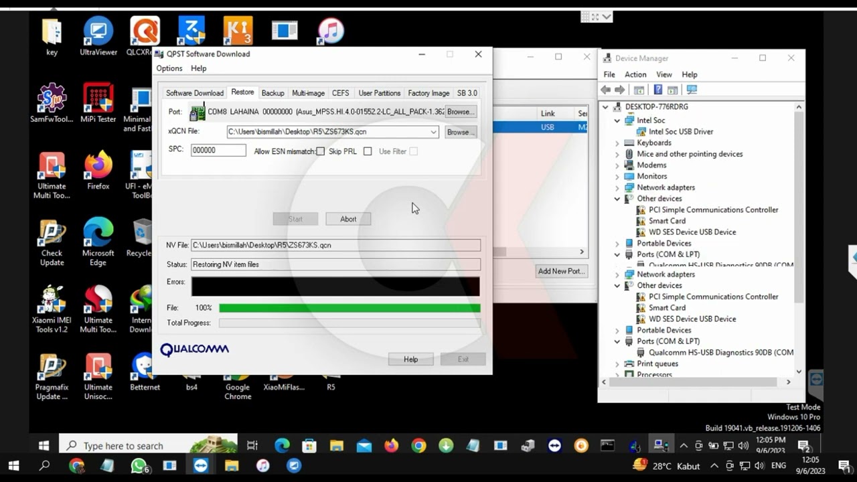Screen dimensions: 857x482
Task: Open the Betternet desktop shortcut
Action: coord(145,372)
